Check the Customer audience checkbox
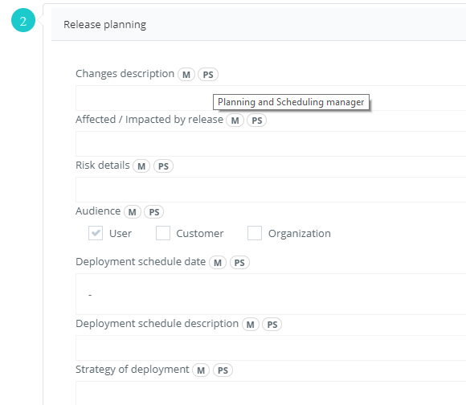 (163, 233)
